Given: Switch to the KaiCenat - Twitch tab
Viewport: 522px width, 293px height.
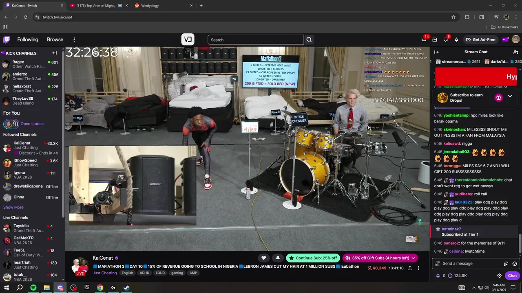Looking at the screenshot, I should click(34, 6).
